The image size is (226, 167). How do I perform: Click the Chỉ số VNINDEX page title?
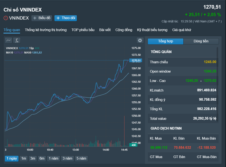pos(23,10)
